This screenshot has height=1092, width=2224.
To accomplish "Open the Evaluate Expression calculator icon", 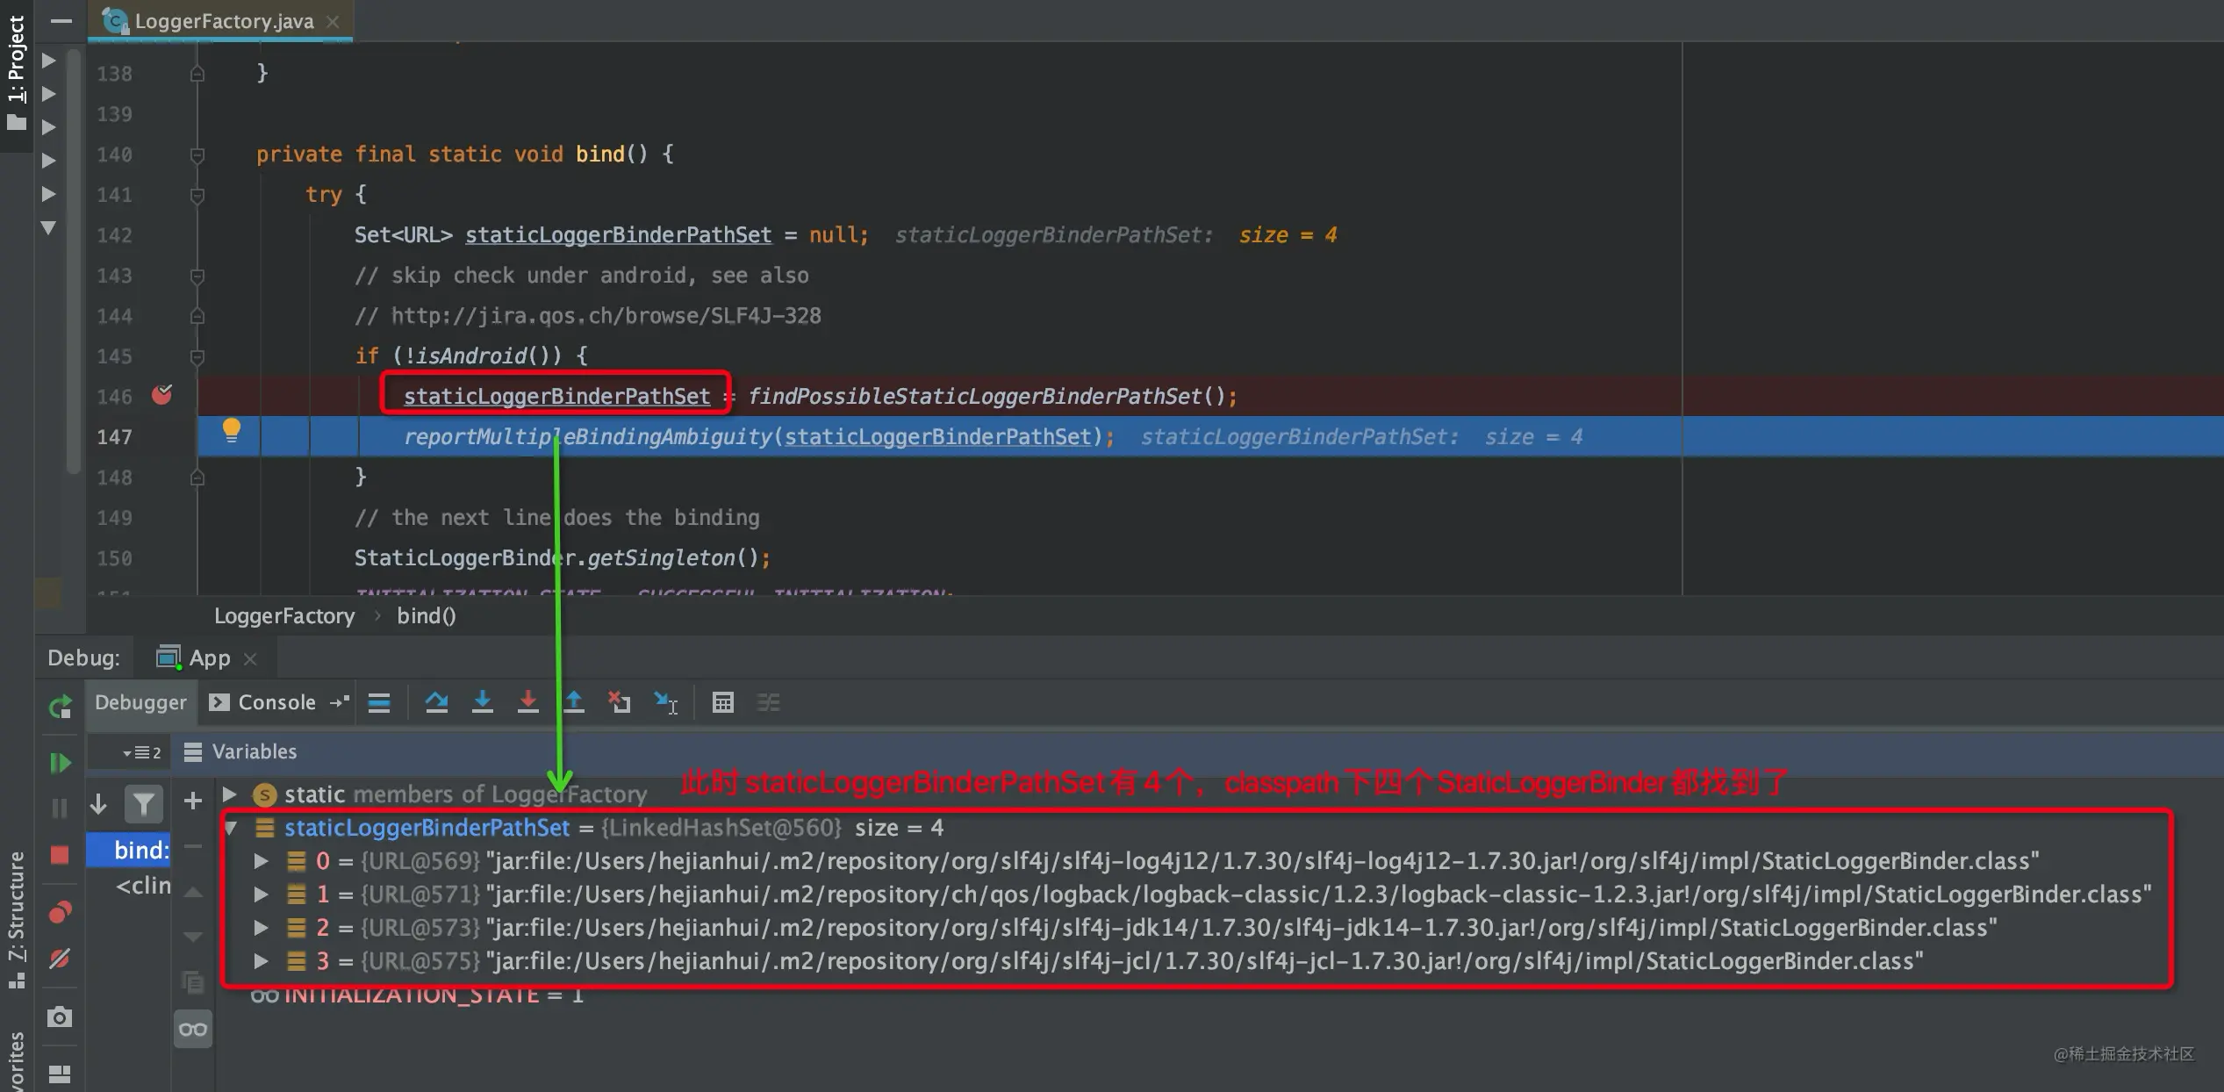I will pos(722,702).
